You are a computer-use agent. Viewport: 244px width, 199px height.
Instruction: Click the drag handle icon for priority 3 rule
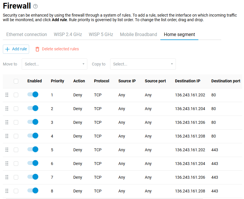click(7, 122)
